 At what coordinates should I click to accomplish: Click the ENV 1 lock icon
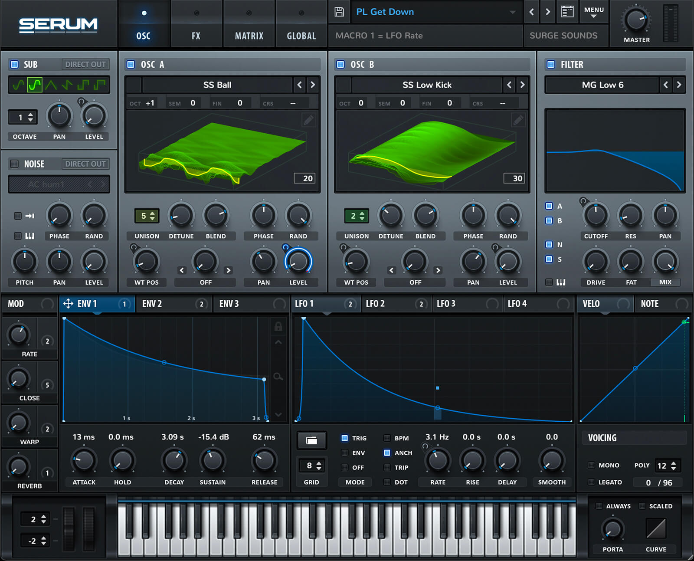point(278,326)
